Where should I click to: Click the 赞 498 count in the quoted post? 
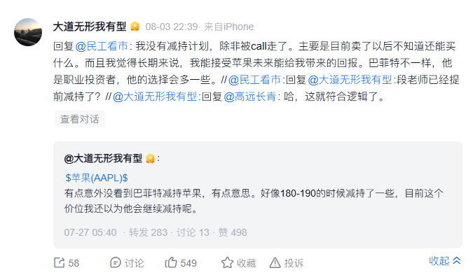pyautogui.click(x=232, y=232)
